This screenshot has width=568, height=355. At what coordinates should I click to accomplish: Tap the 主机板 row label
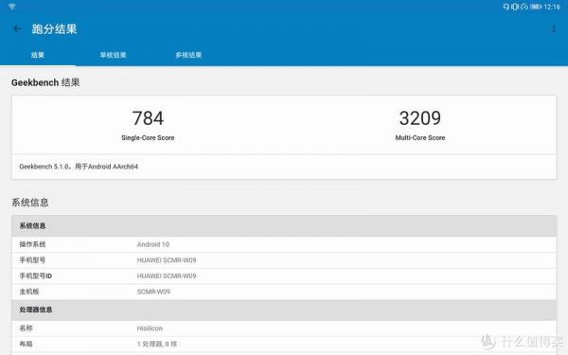pyautogui.click(x=29, y=292)
